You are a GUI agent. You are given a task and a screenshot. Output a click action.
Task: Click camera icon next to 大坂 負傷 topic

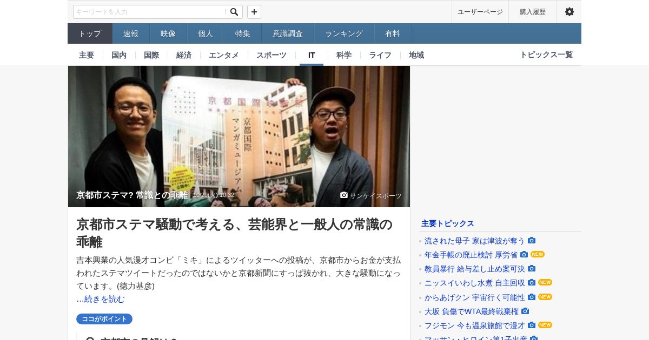[525, 311]
